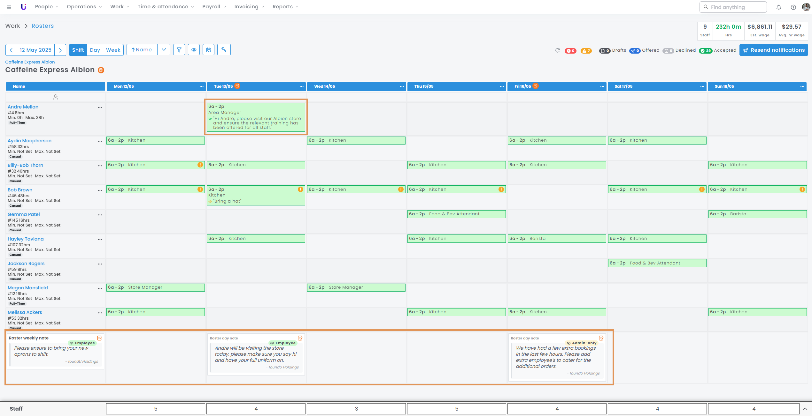Open the help question mark icon
This screenshot has width=812, height=416.
click(793, 7)
